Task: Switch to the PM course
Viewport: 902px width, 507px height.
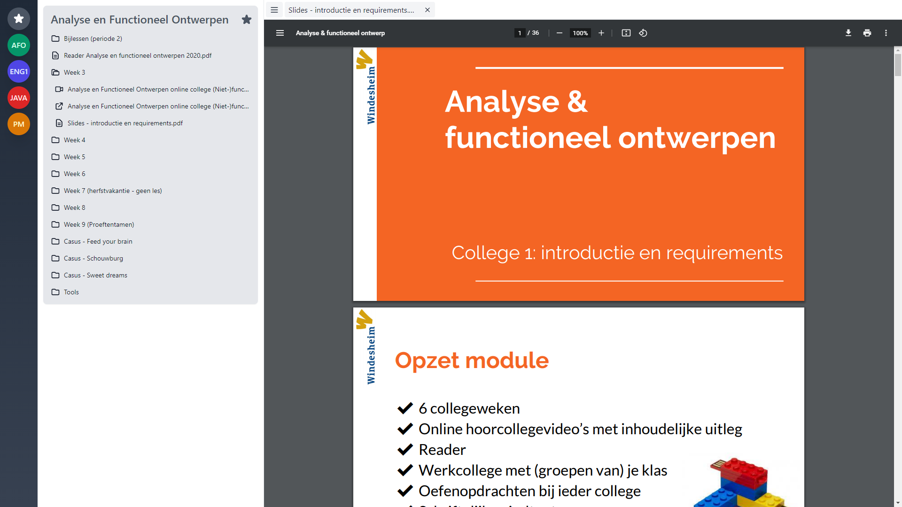Action: 19,124
